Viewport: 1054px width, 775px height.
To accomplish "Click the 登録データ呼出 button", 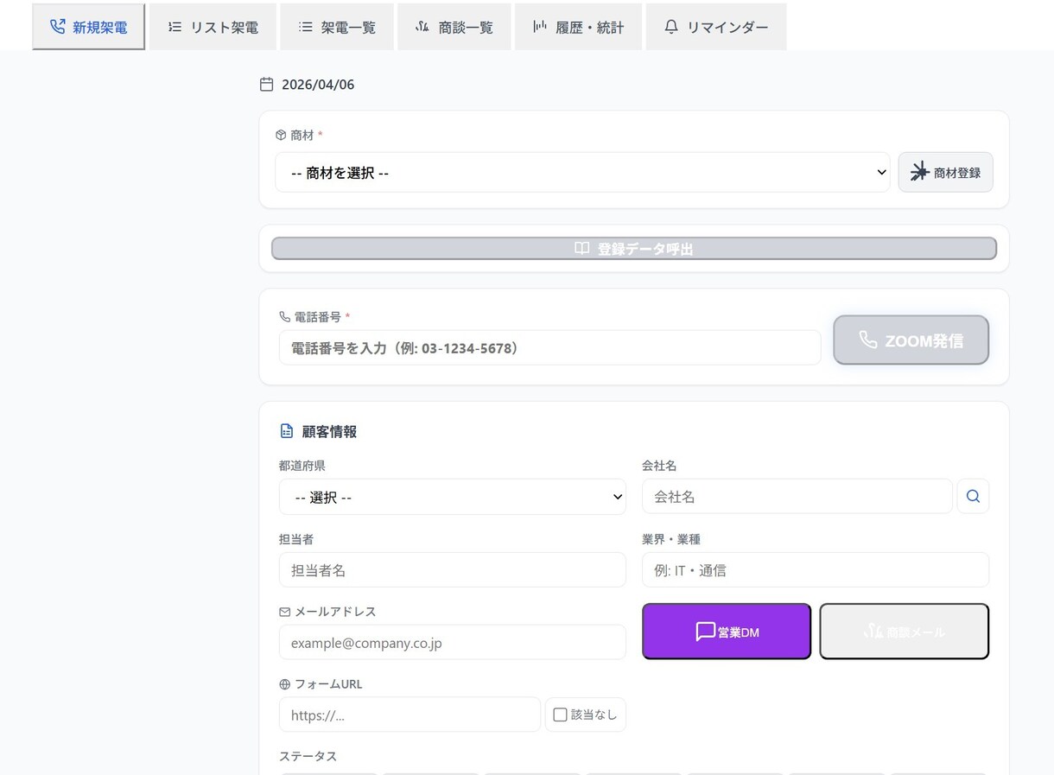I will point(634,249).
